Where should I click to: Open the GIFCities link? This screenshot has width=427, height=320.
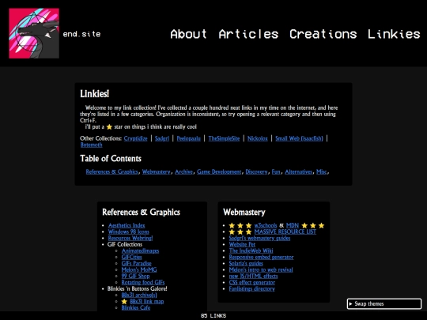click(131, 257)
